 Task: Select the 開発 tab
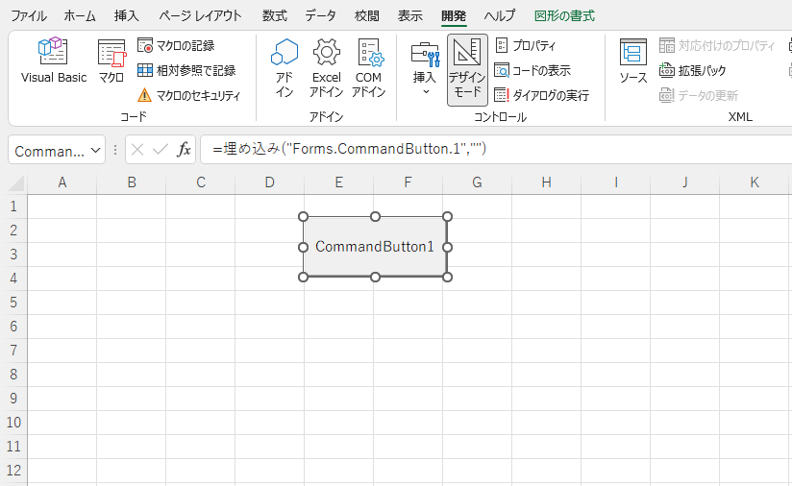click(454, 15)
